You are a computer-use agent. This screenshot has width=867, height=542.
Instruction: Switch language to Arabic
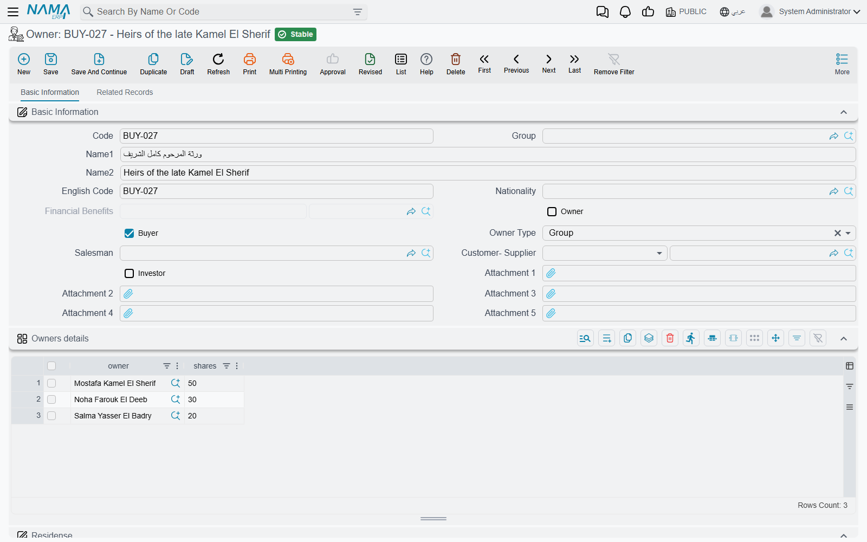point(733,12)
